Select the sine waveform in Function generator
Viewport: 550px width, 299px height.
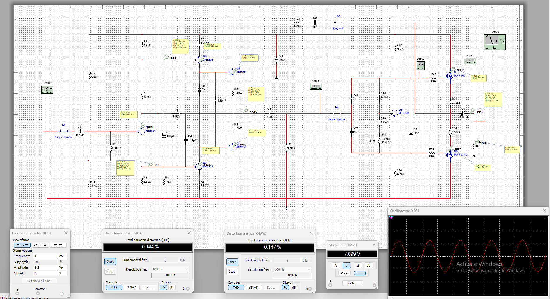(x=22, y=245)
